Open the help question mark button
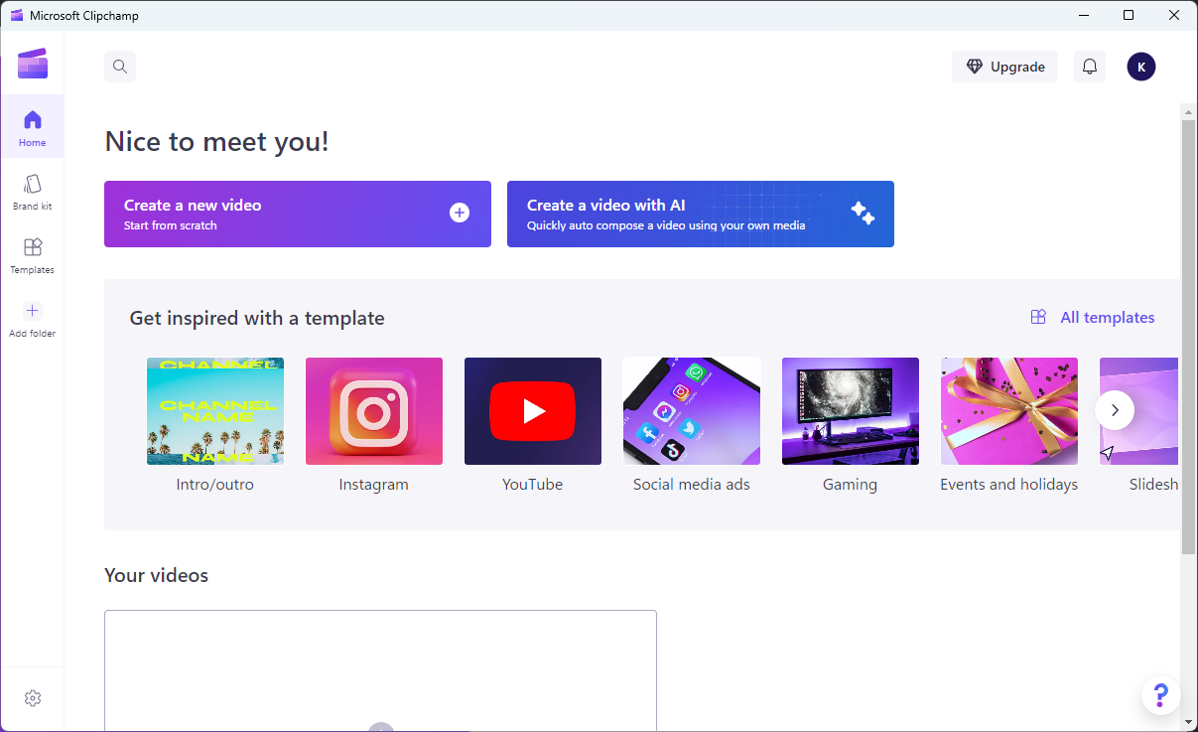1198x732 pixels. pos(1161,695)
